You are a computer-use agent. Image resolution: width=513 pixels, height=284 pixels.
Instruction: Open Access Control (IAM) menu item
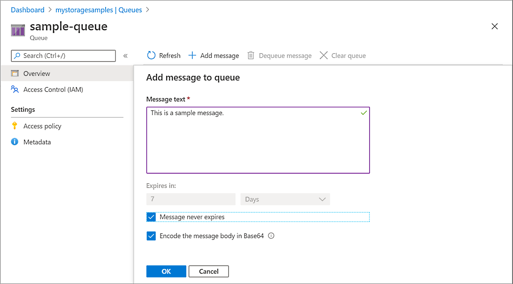pyautogui.click(x=67, y=89)
